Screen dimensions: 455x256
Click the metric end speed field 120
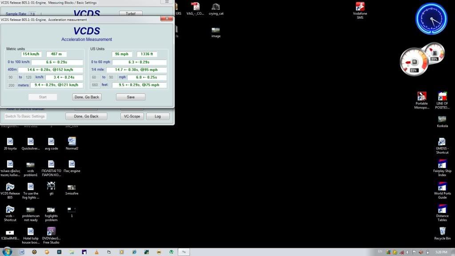tap(28, 77)
